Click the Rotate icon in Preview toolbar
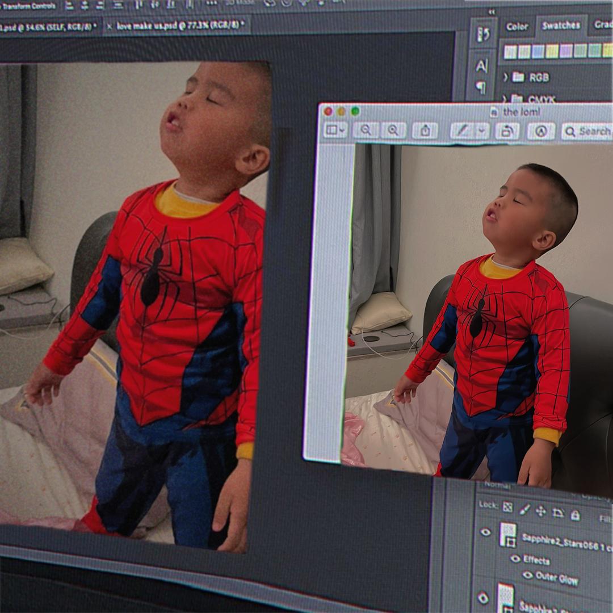The image size is (613, 613). click(506, 131)
